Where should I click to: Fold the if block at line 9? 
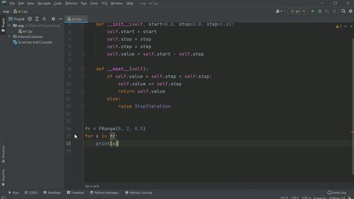click(83, 76)
